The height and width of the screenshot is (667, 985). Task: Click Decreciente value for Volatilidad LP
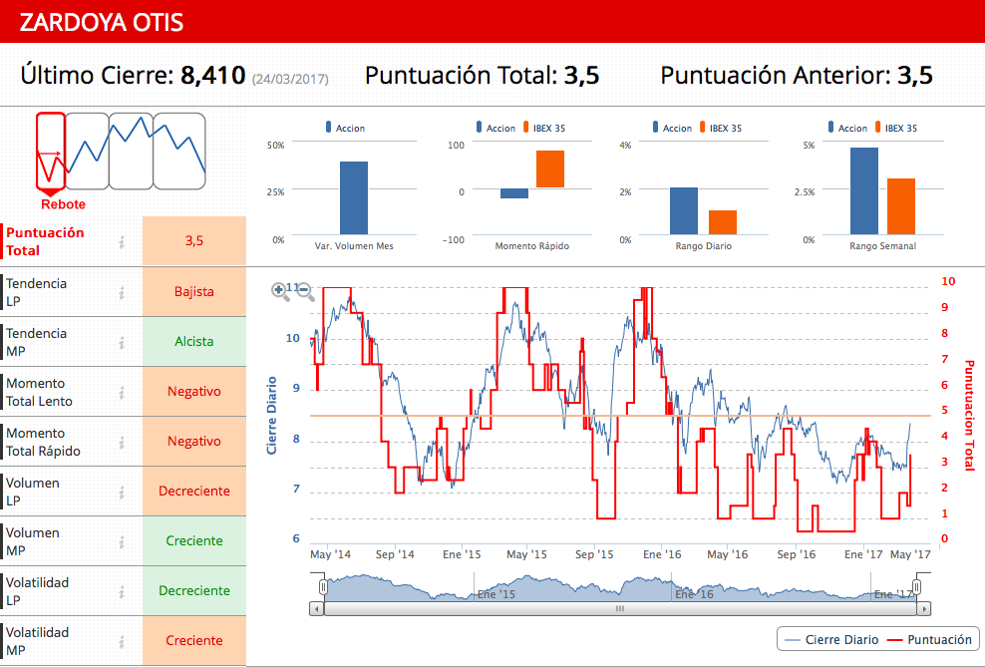point(194,591)
